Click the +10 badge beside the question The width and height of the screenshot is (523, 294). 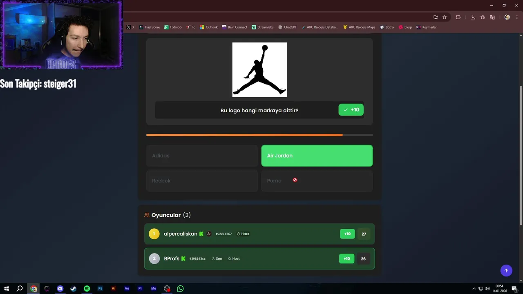click(x=351, y=110)
